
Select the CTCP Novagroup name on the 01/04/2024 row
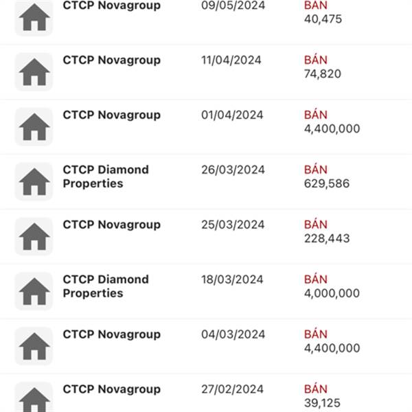pyautogui.click(x=112, y=115)
